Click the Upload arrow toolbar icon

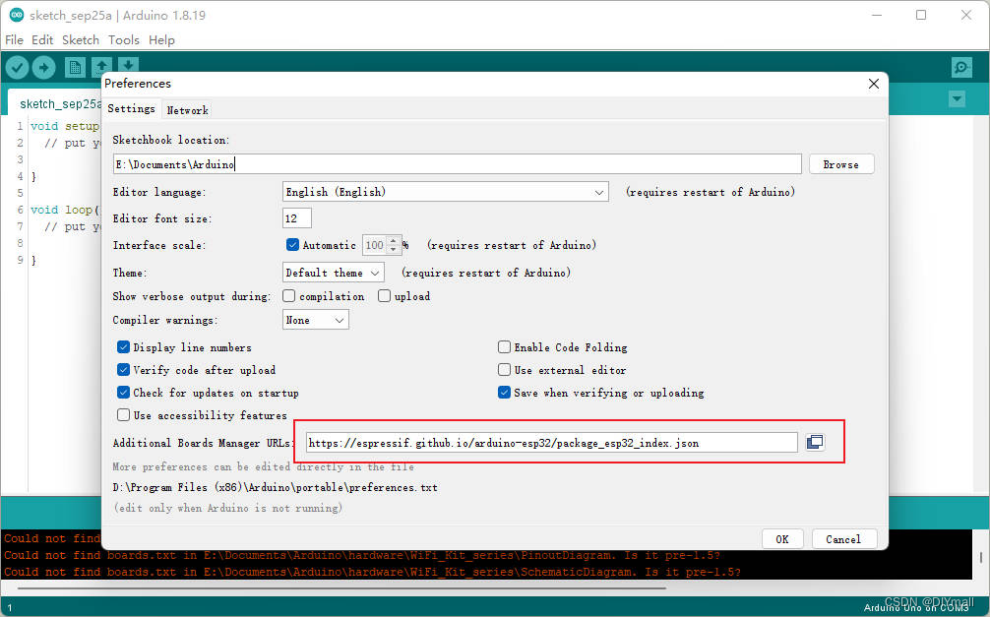coord(43,67)
